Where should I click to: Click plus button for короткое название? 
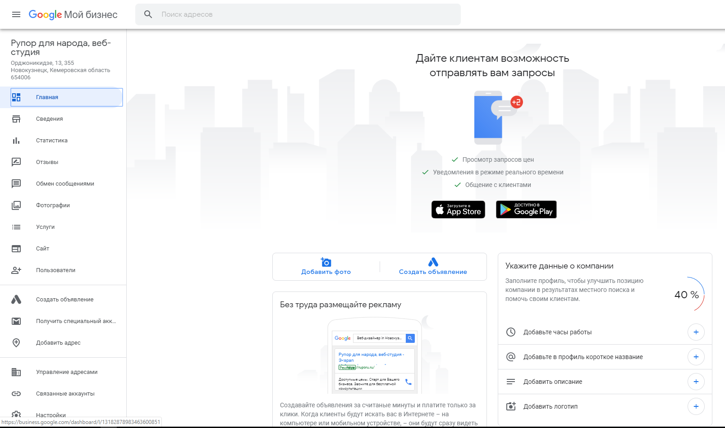pos(696,357)
